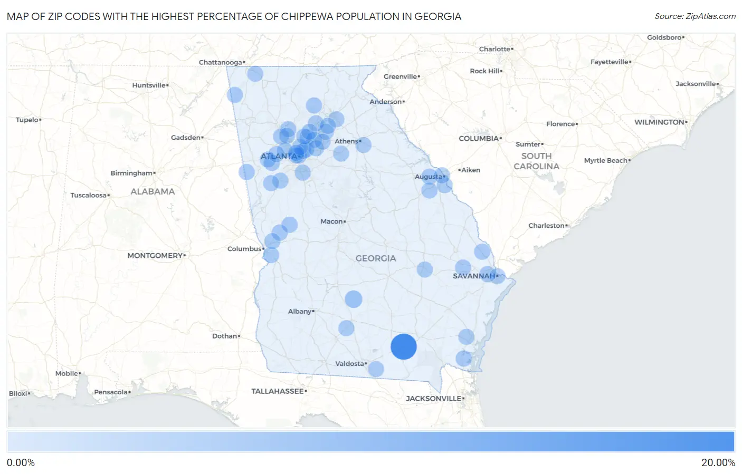Viewport: 742px width, 474px height.
Task: Click the Biloxi city label
Action: 18,394
